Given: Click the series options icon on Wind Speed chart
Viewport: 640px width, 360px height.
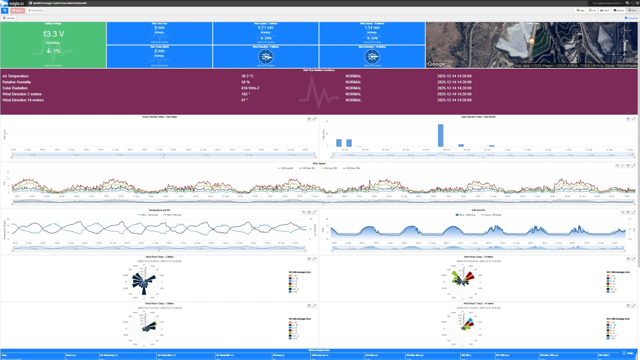Looking at the screenshot, I should coord(623,166).
